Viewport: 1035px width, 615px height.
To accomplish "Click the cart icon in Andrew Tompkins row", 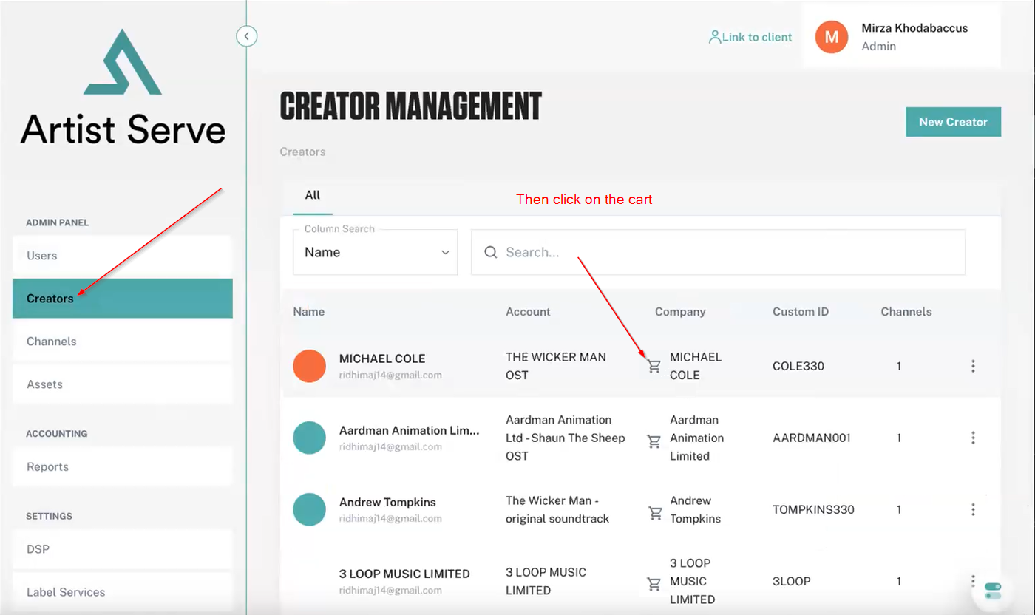I will (654, 512).
